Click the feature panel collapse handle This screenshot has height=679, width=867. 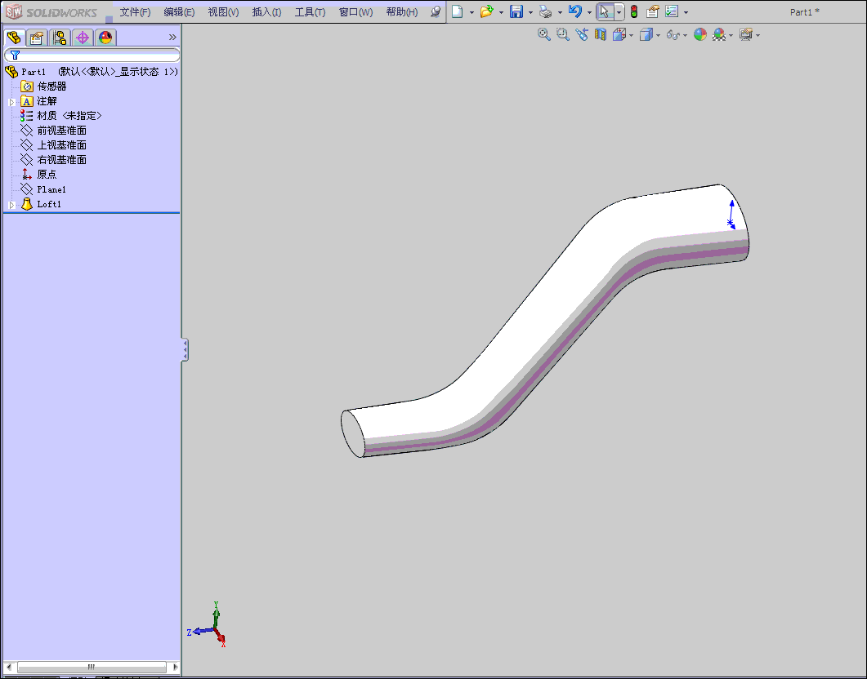point(185,350)
